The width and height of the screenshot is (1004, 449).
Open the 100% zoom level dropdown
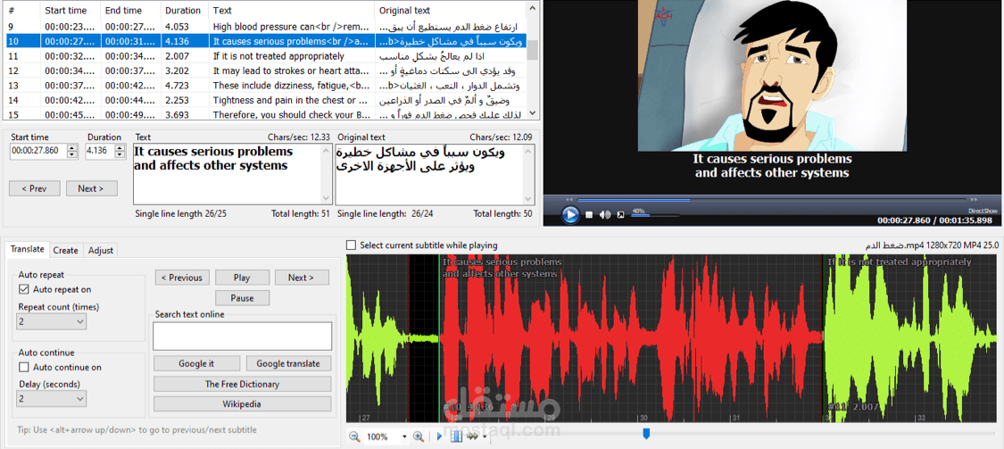pyautogui.click(x=404, y=437)
